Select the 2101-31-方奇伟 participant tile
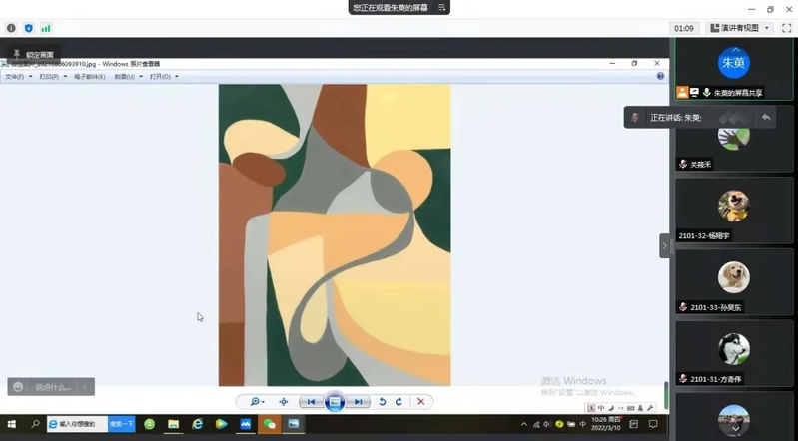This screenshot has height=441, width=798. pos(733,353)
